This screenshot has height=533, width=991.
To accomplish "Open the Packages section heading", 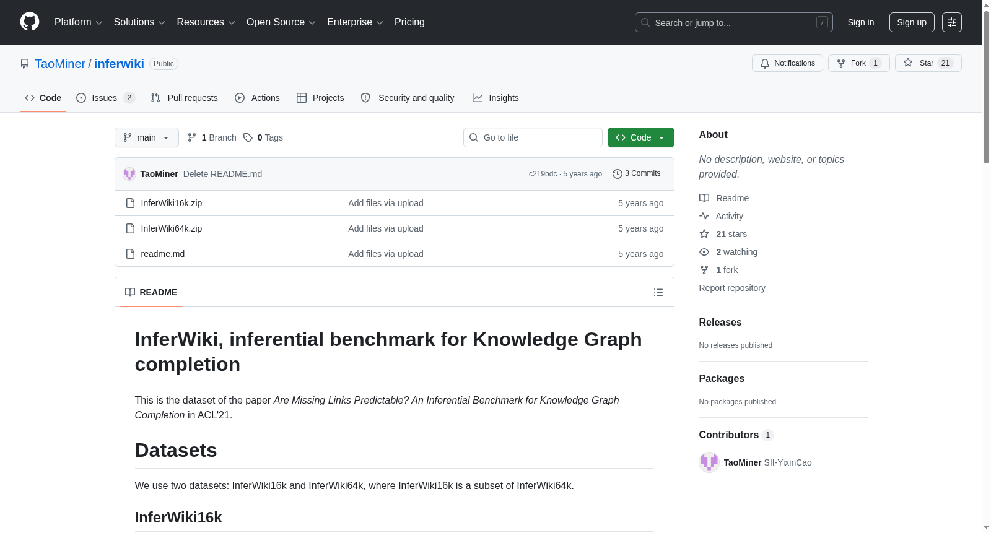I will [722, 379].
